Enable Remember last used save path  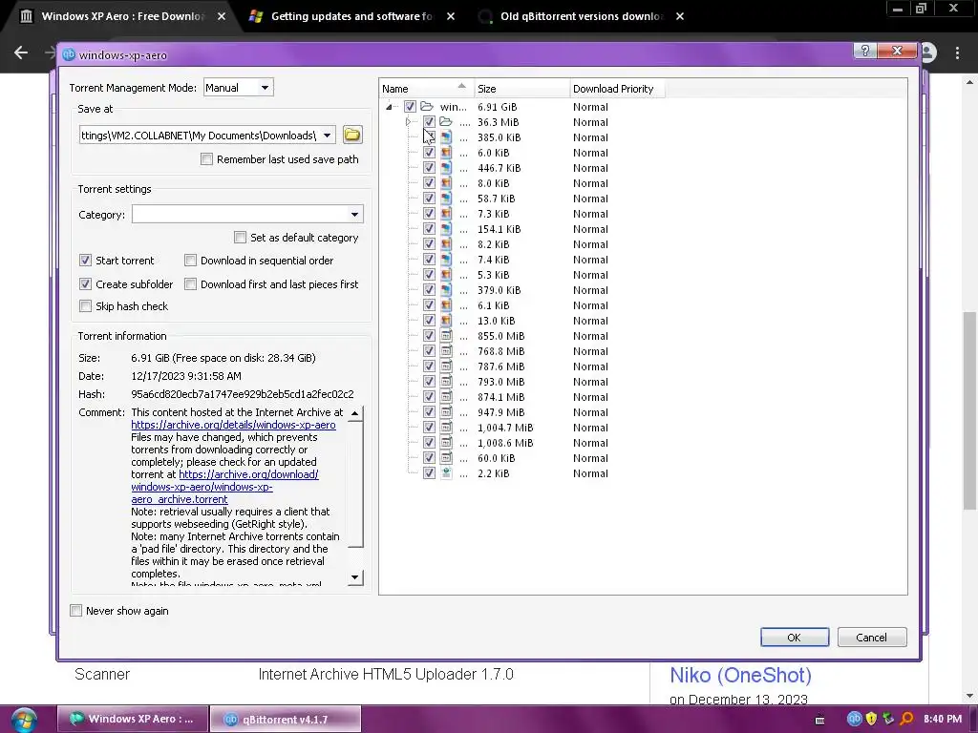pos(206,159)
